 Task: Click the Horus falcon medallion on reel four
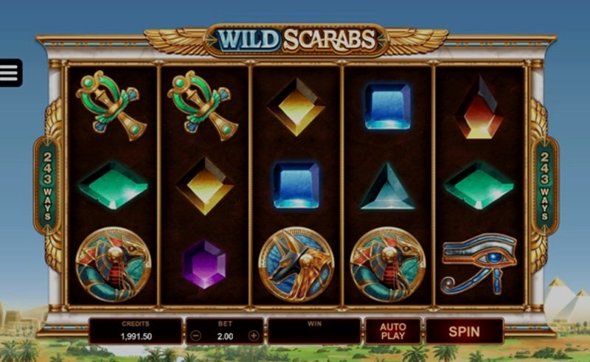pyautogui.click(x=388, y=265)
